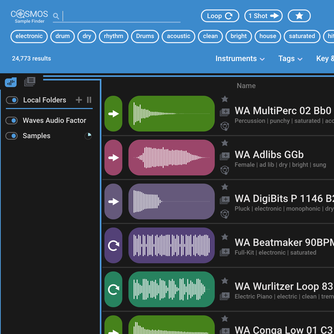Open the Instruments dropdown
Viewport: 334px width, 334px height.
(240, 59)
